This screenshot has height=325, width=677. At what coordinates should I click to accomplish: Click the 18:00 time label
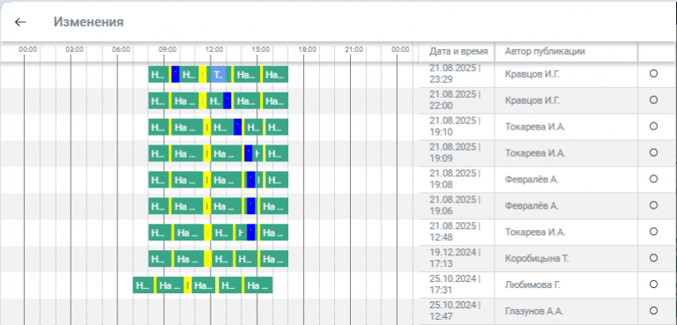[308, 49]
